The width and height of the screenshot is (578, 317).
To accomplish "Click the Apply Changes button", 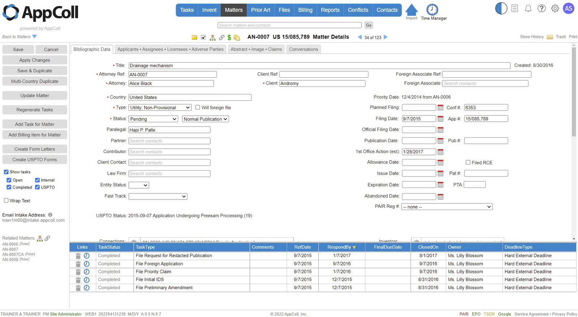I will click(x=35, y=60).
